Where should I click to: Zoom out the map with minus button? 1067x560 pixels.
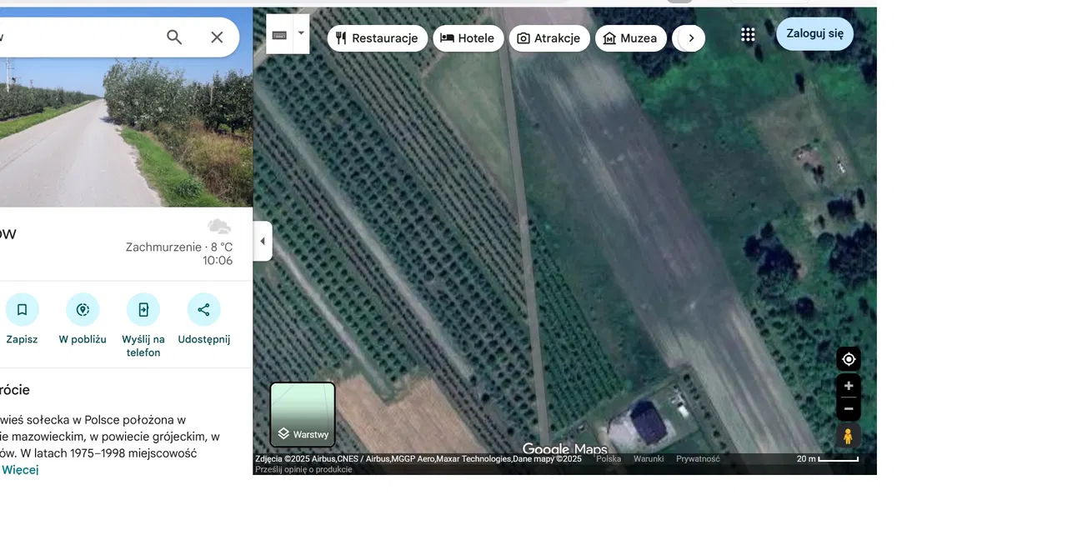pyautogui.click(x=849, y=408)
